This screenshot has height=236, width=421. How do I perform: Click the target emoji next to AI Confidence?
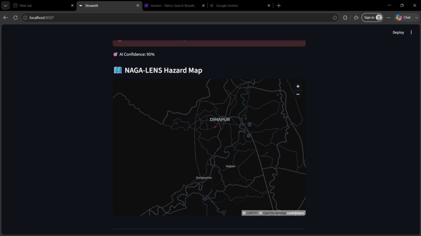pos(115,54)
